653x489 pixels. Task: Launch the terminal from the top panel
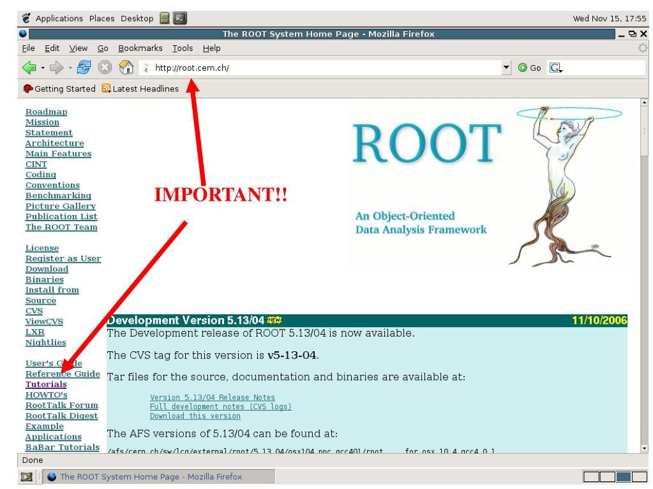click(180, 18)
